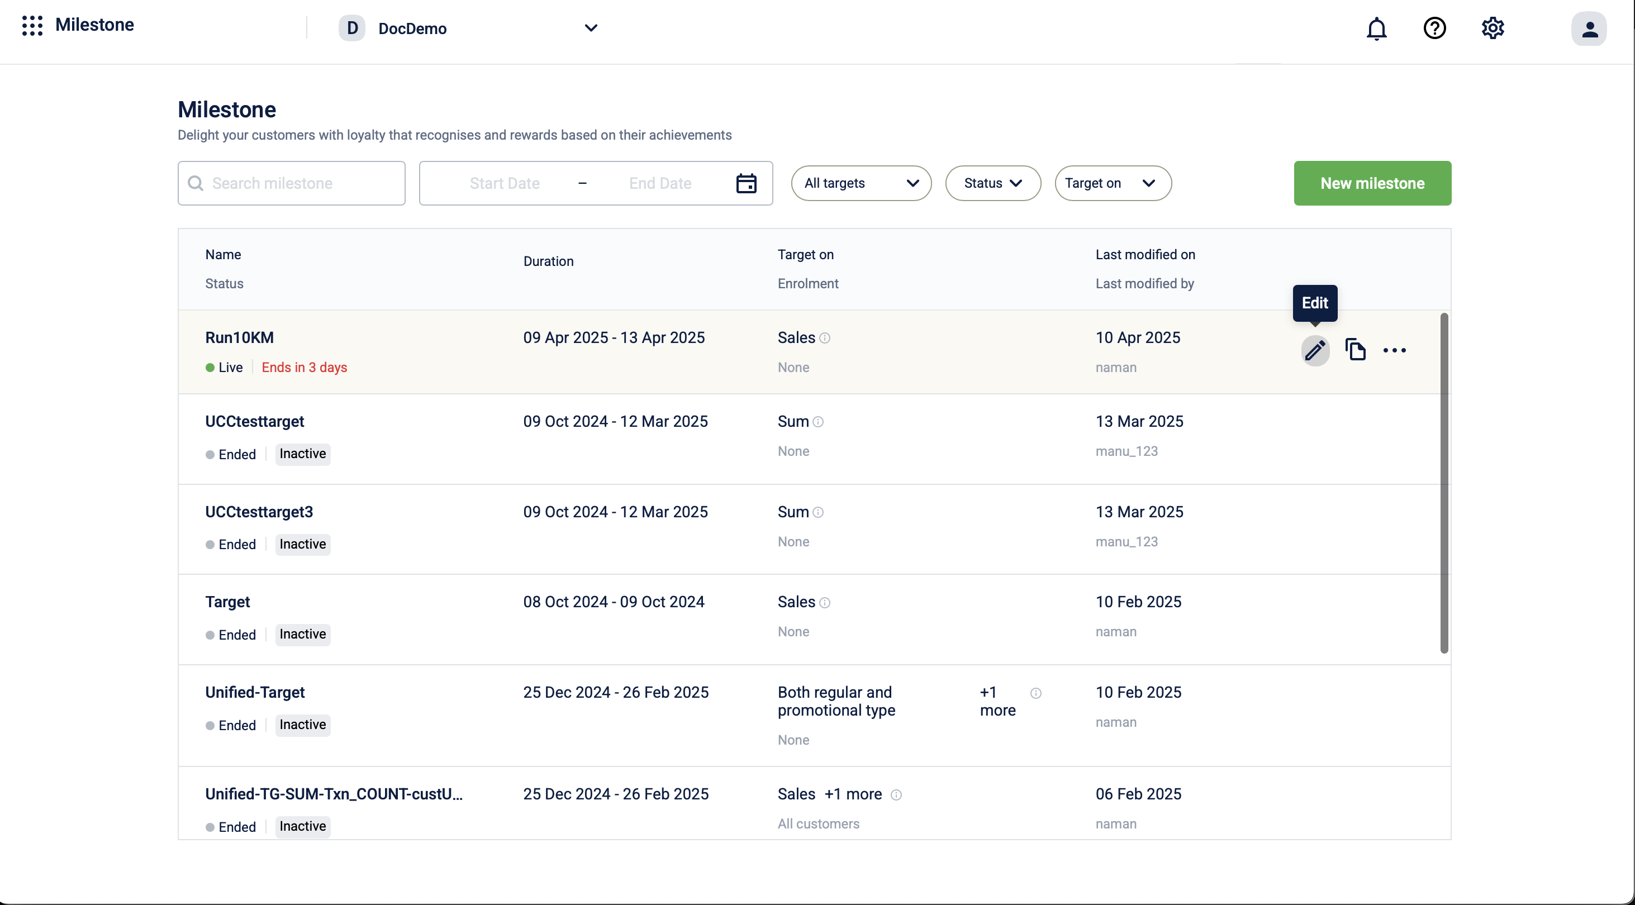This screenshot has height=905, width=1635.
Task: Expand the All targets dropdown
Action: (x=861, y=183)
